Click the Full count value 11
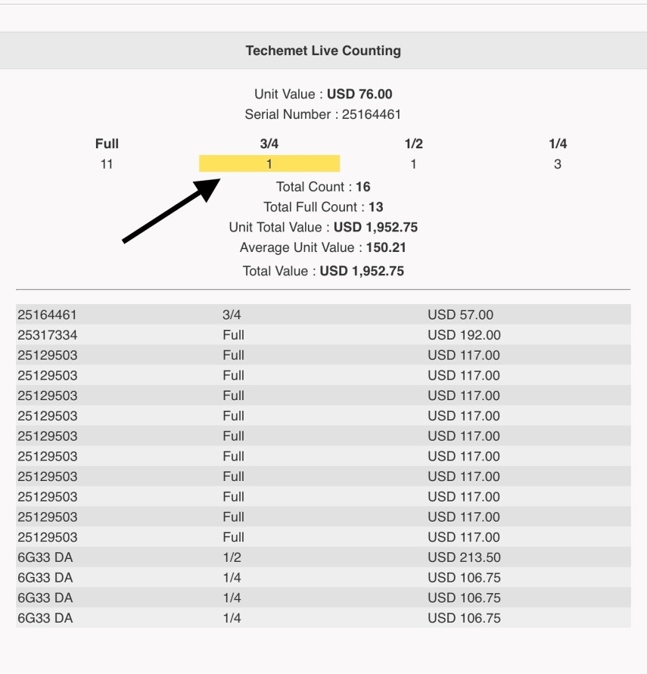This screenshot has height=674, width=647. coord(107,164)
